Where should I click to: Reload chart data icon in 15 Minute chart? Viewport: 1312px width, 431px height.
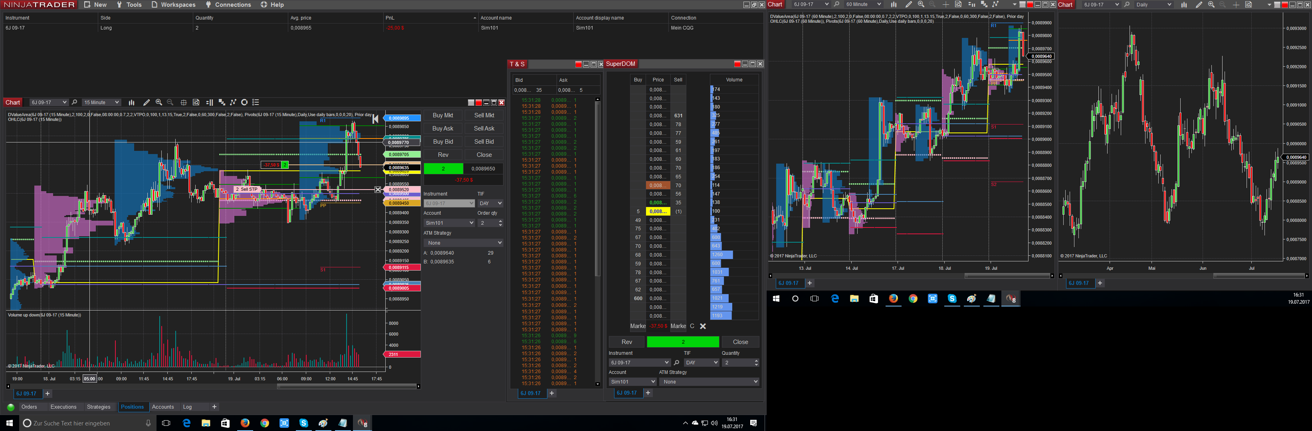pyautogui.click(x=244, y=102)
